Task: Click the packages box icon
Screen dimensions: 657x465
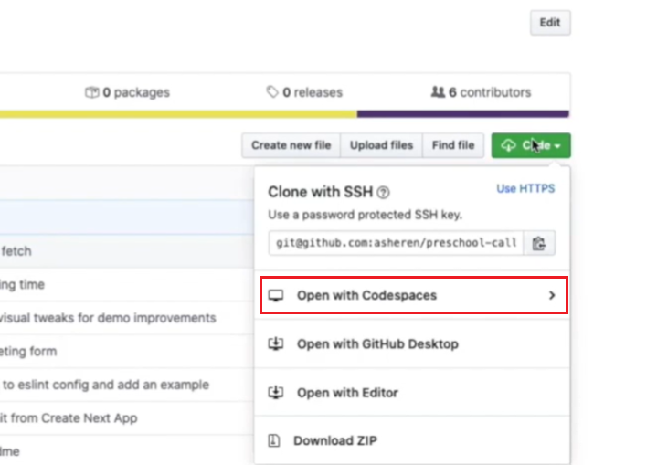Action: pyautogui.click(x=91, y=92)
